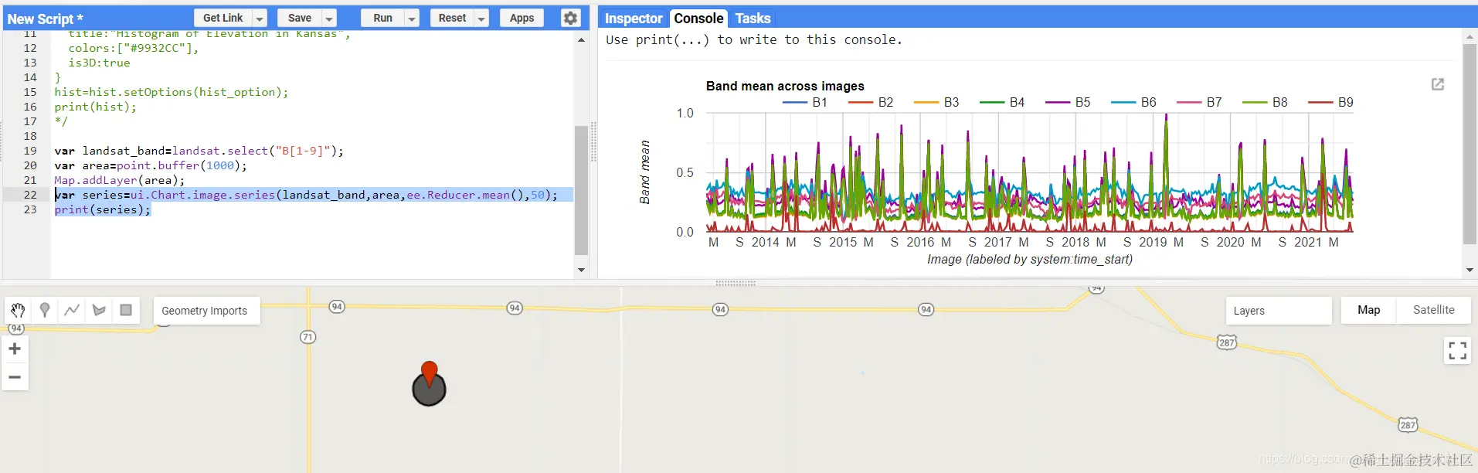Click the Save button
Image resolution: width=1478 pixels, height=473 pixels.
pos(300,18)
